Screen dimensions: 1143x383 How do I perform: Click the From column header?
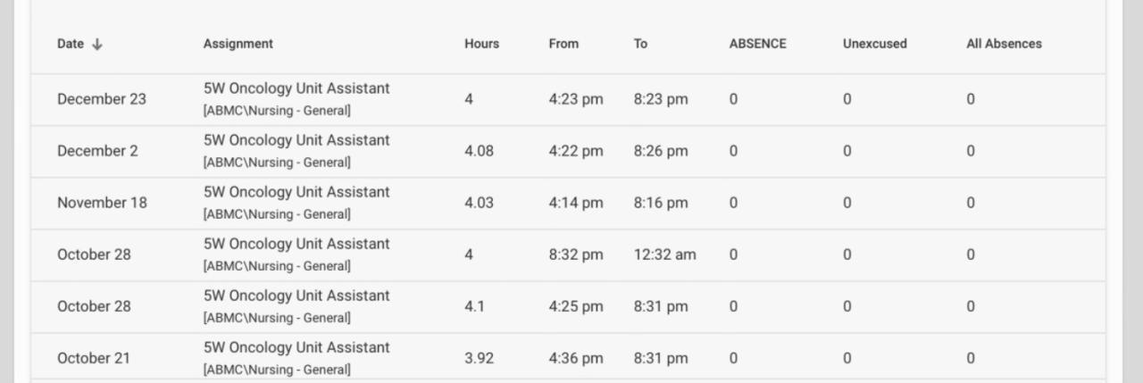tap(563, 44)
